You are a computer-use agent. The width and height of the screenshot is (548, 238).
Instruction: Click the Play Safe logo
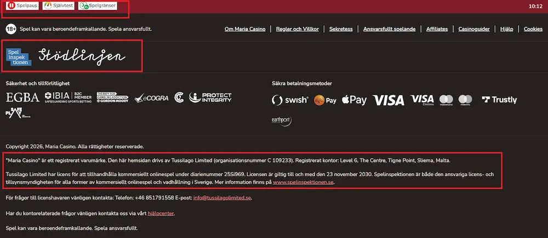click(18, 113)
